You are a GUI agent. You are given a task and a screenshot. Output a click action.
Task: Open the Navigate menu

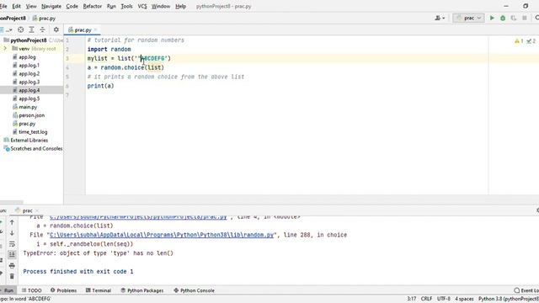51,6
